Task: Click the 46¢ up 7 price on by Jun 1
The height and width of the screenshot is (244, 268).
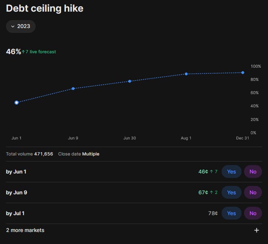Action: 208,171
